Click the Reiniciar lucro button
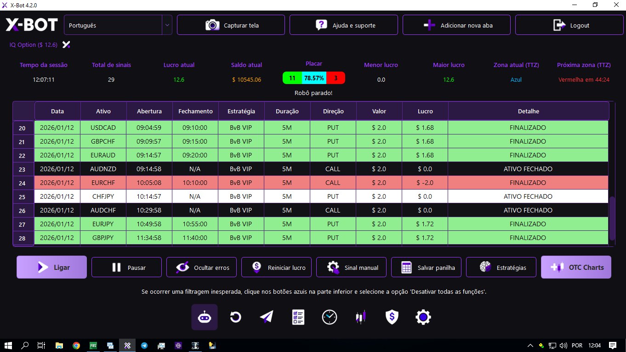Screen dimensions: 626x352 tap(276, 268)
